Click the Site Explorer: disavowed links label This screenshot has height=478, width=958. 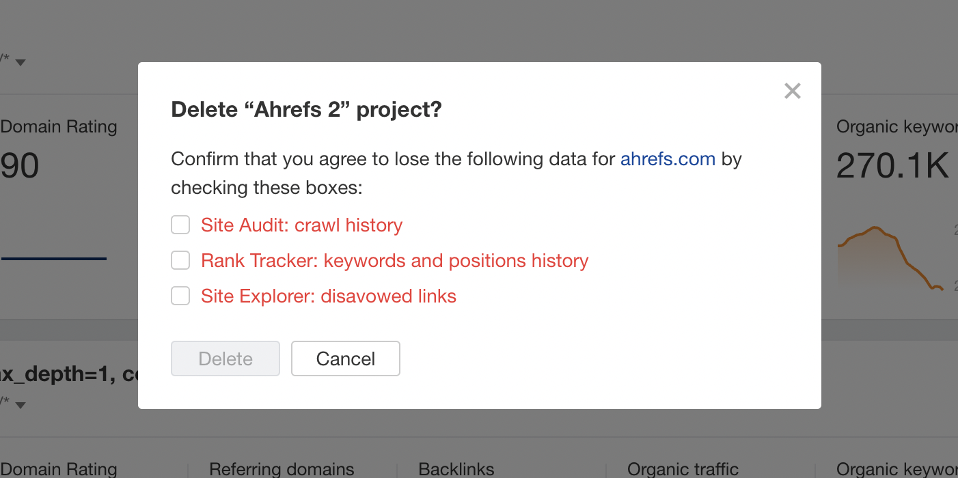328,296
